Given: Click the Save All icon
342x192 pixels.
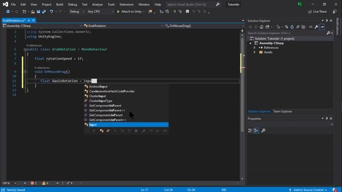Looking at the screenshot, I should click(44, 12).
